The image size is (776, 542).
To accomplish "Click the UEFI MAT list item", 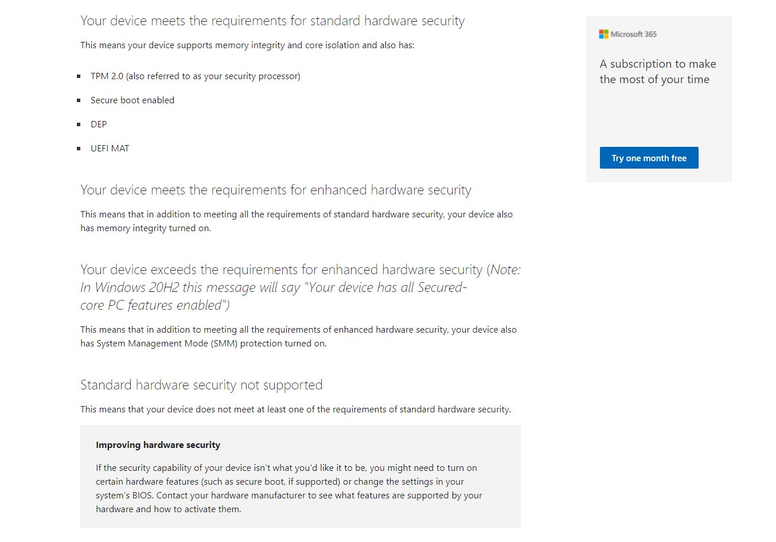I will point(110,149).
